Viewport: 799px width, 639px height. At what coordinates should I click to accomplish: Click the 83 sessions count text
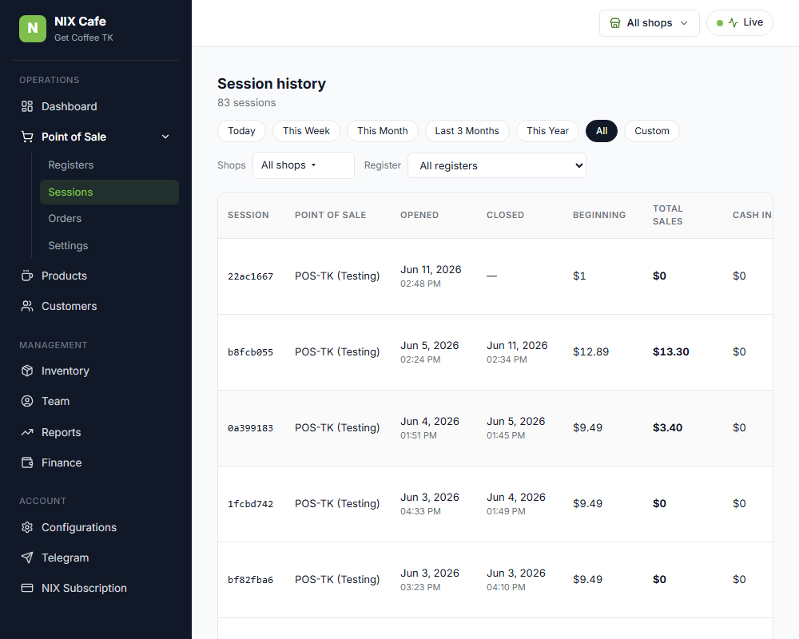[247, 102]
